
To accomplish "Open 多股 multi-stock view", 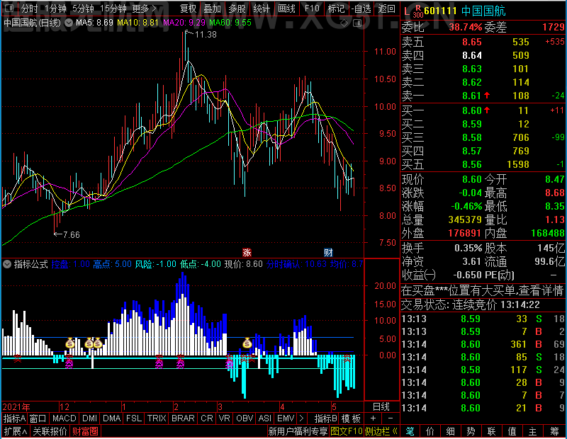I will pyautogui.click(x=237, y=8).
